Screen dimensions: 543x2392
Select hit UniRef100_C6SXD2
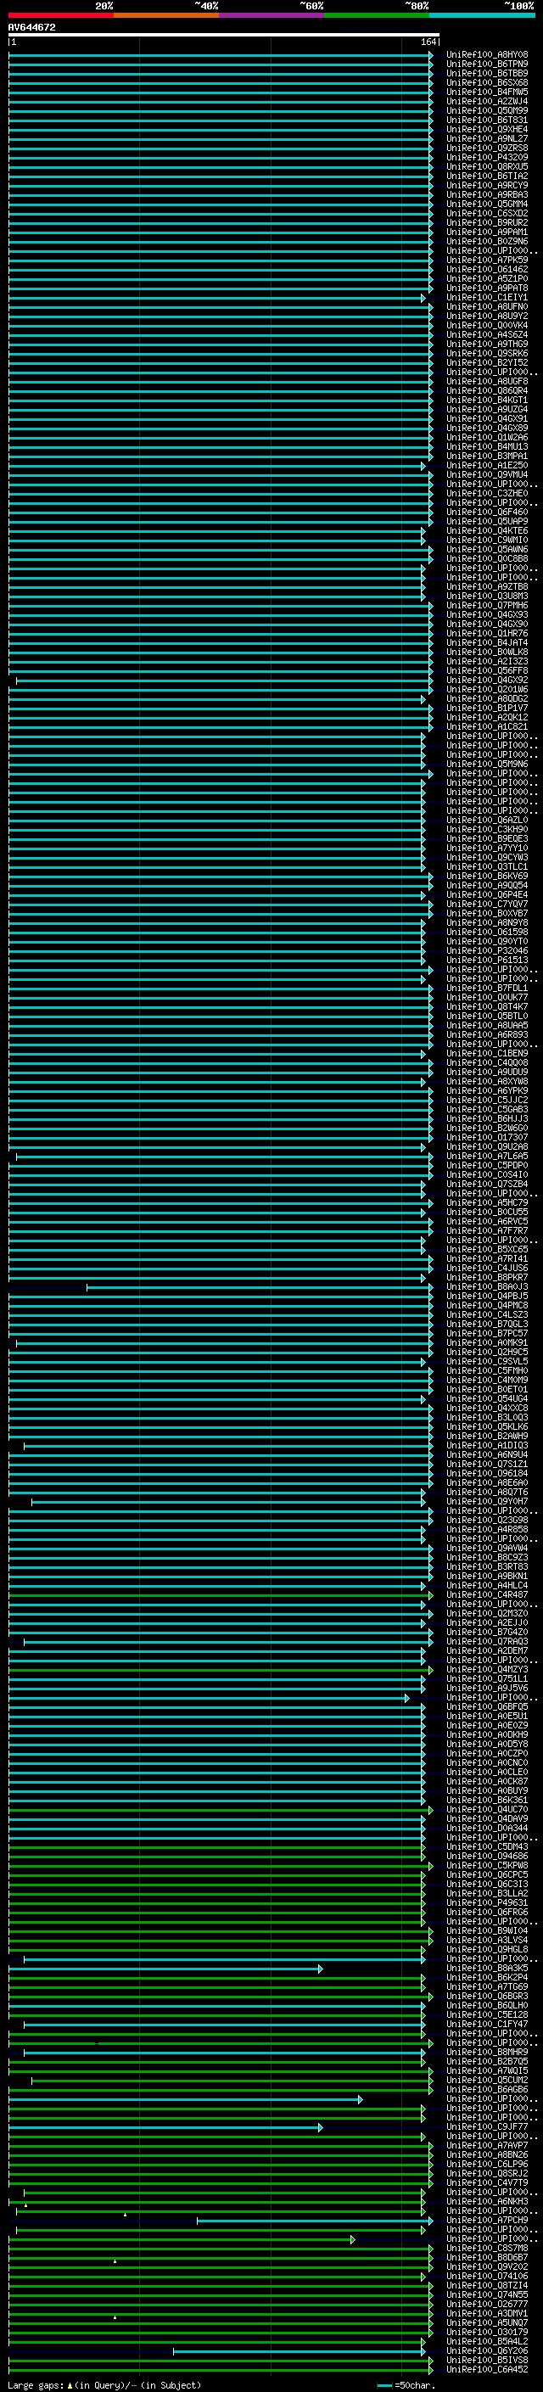click(x=486, y=214)
